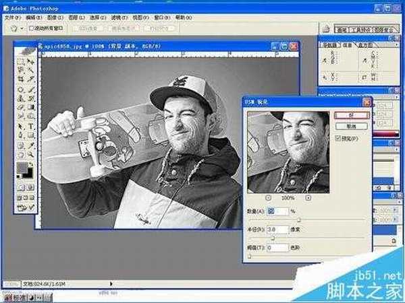This screenshot has width=405, height=303.
Task: Switch to 导航器 panel tab
Action: pyautogui.click(x=330, y=45)
